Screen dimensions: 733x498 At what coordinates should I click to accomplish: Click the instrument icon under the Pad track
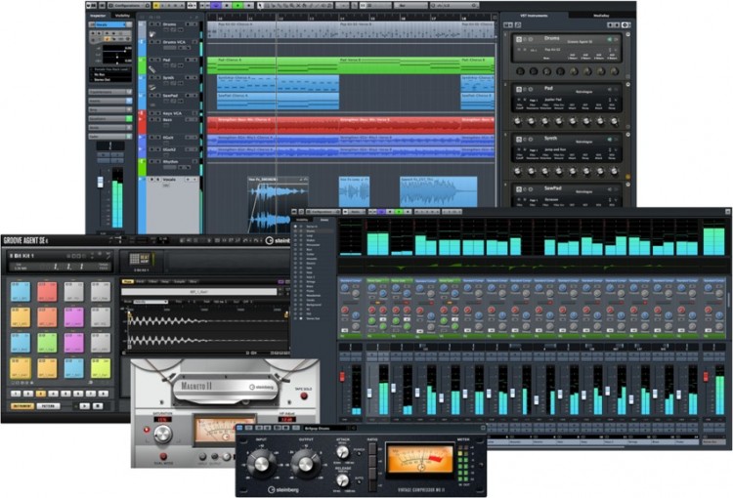[x=152, y=69]
